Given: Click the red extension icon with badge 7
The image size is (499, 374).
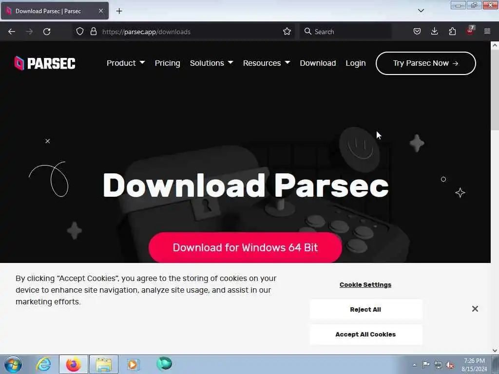Looking at the screenshot, I should click(470, 31).
